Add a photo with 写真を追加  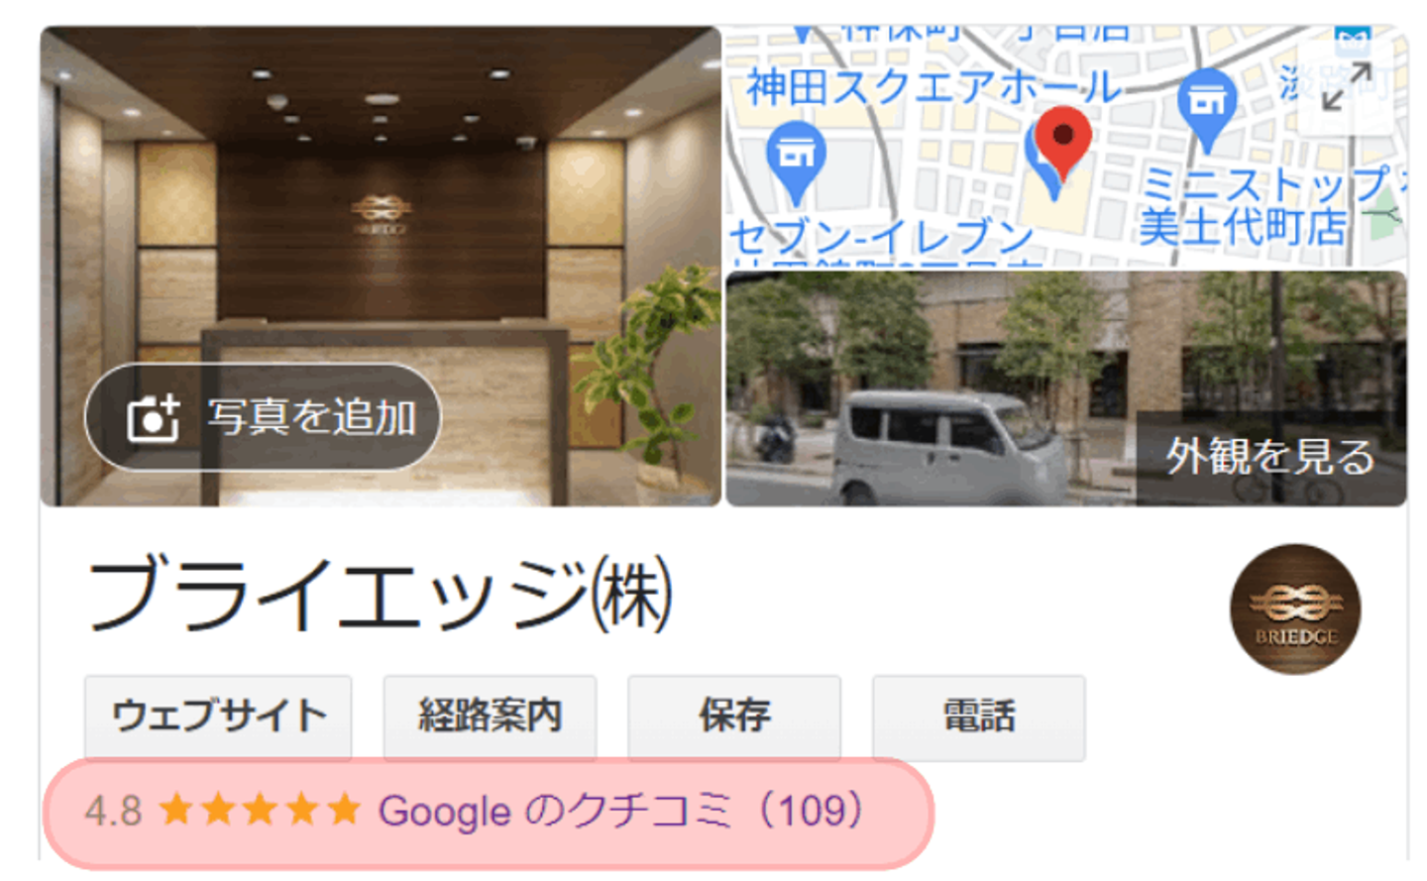coord(263,417)
